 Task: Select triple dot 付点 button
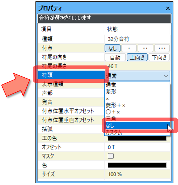[162, 48]
